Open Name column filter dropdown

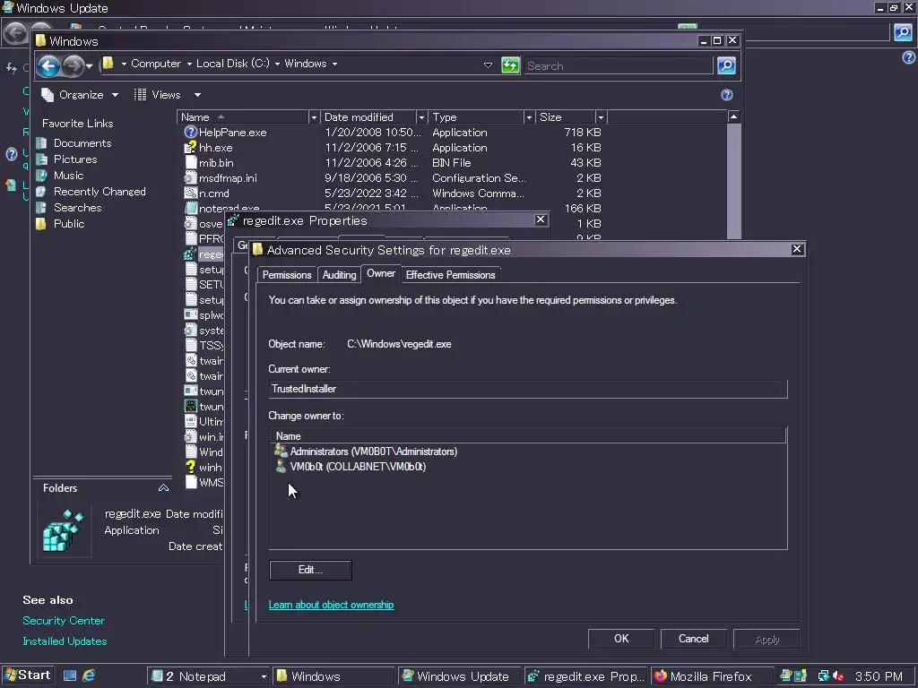click(314, 117)
